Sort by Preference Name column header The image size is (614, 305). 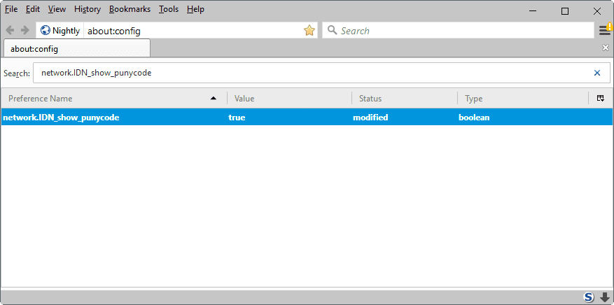113,99
